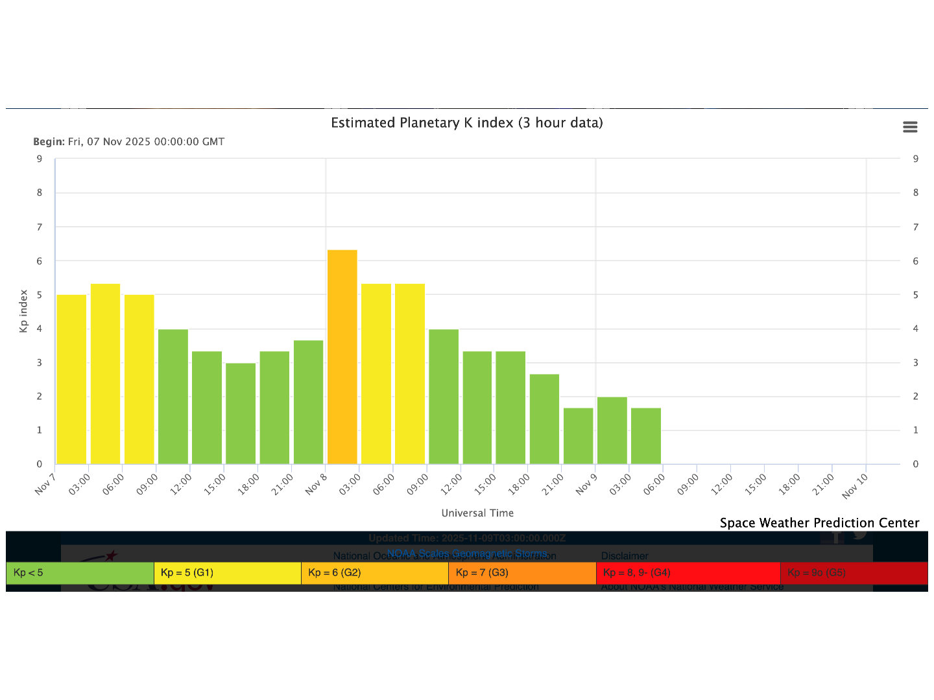The height and width of the screenshot is (700, 934).
Task: Click the first yellow bar at Nov 7
Action: coord(71,379)
